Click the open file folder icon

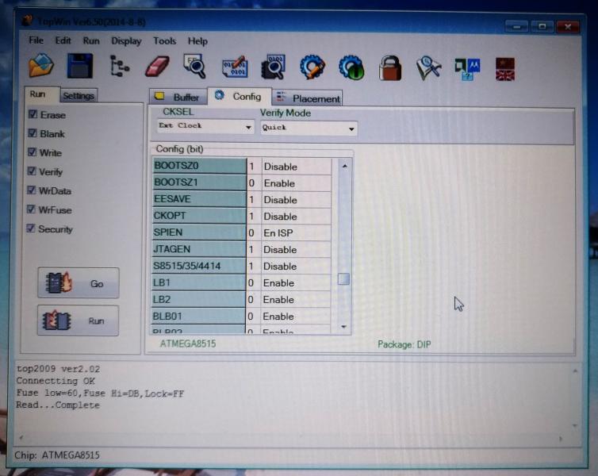click(x=41, y=67)
